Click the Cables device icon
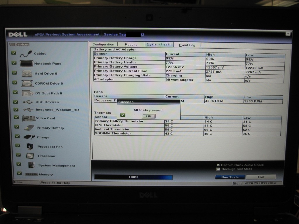 tap(26, 54)
